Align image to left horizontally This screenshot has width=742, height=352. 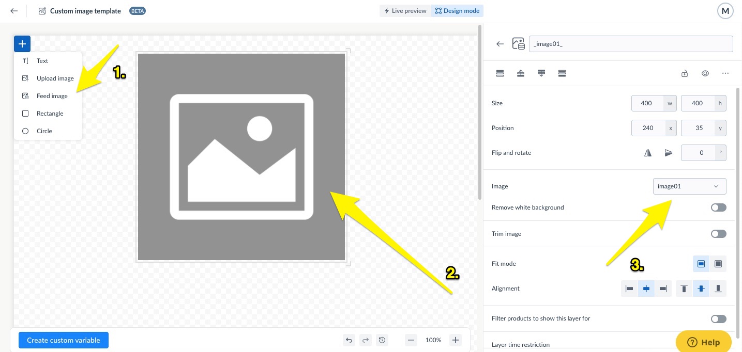[629, 289]
